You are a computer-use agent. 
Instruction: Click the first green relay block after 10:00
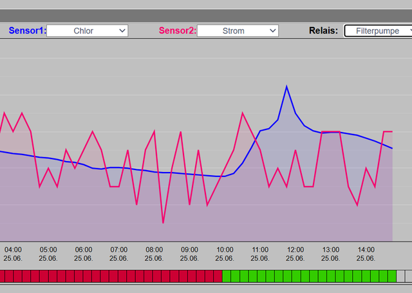(x=227, y=276)
